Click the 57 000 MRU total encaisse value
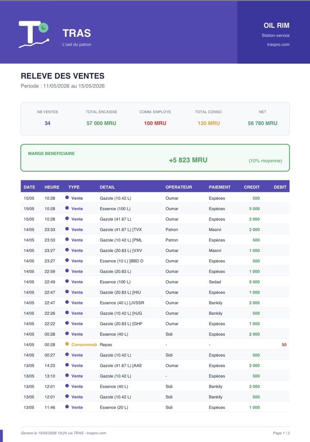The image size is (310, 442). coord(101,123)
